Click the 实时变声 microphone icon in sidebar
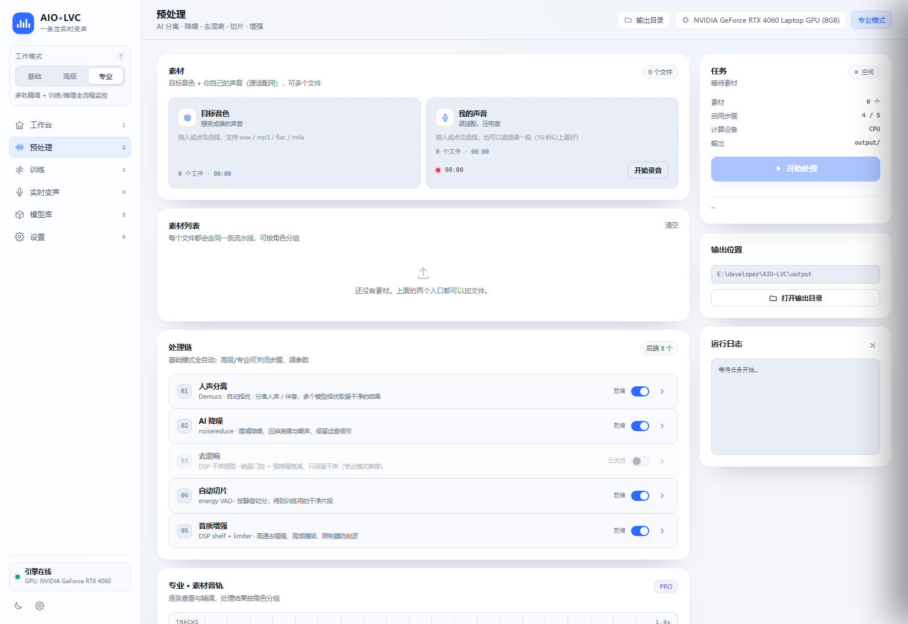Screen dimensions: 908x624 (x=19, y=192)
